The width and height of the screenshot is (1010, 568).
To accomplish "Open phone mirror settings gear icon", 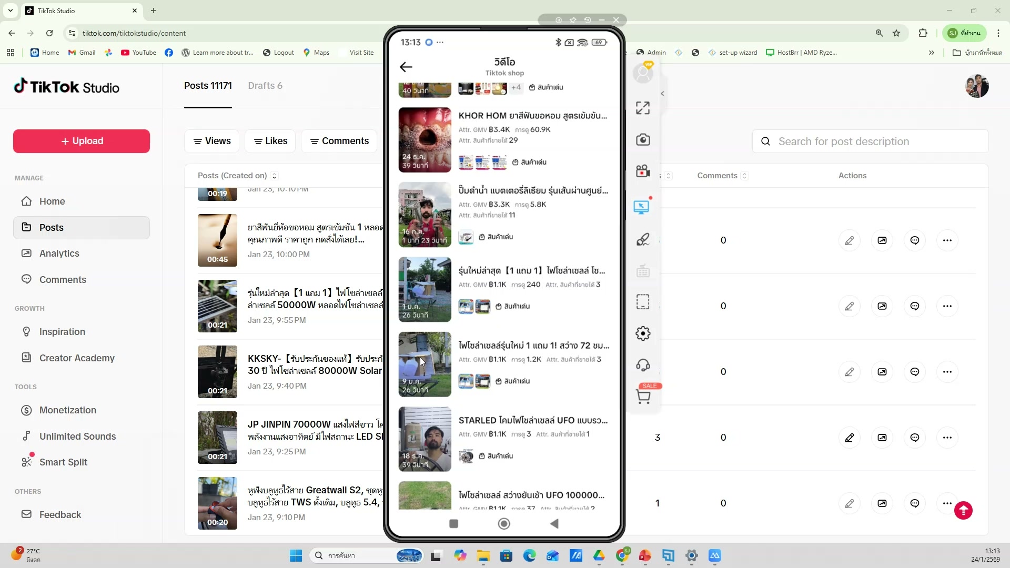I will point(643,333).
